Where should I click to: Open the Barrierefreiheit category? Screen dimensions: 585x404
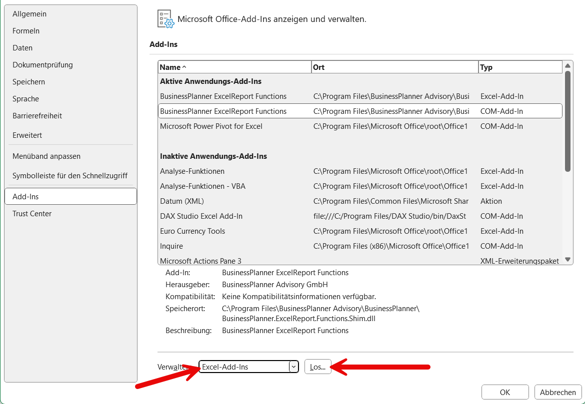coord(37,116)
